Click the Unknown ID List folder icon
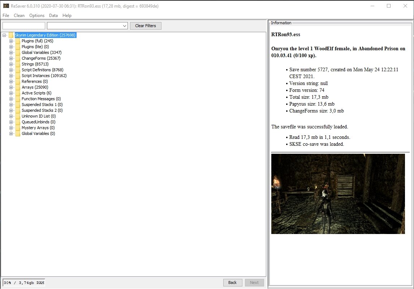The height and width of the screenshot is (289, 414). tap(18, 116)
